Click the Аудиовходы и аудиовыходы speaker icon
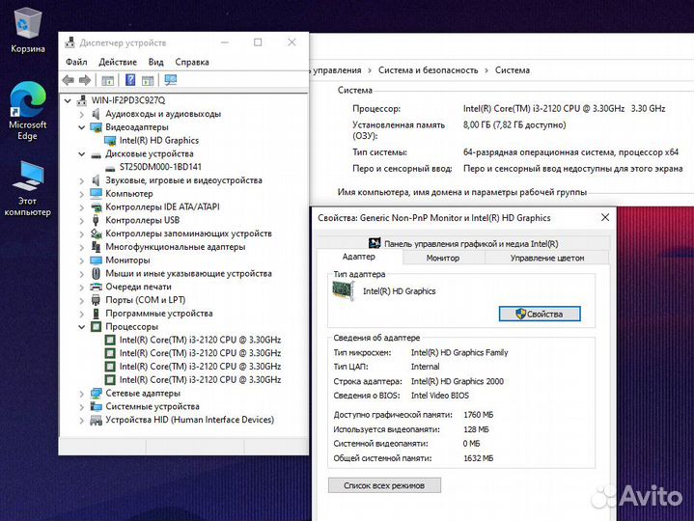This screenshot has width=694, height=521. tap(96, 114)
